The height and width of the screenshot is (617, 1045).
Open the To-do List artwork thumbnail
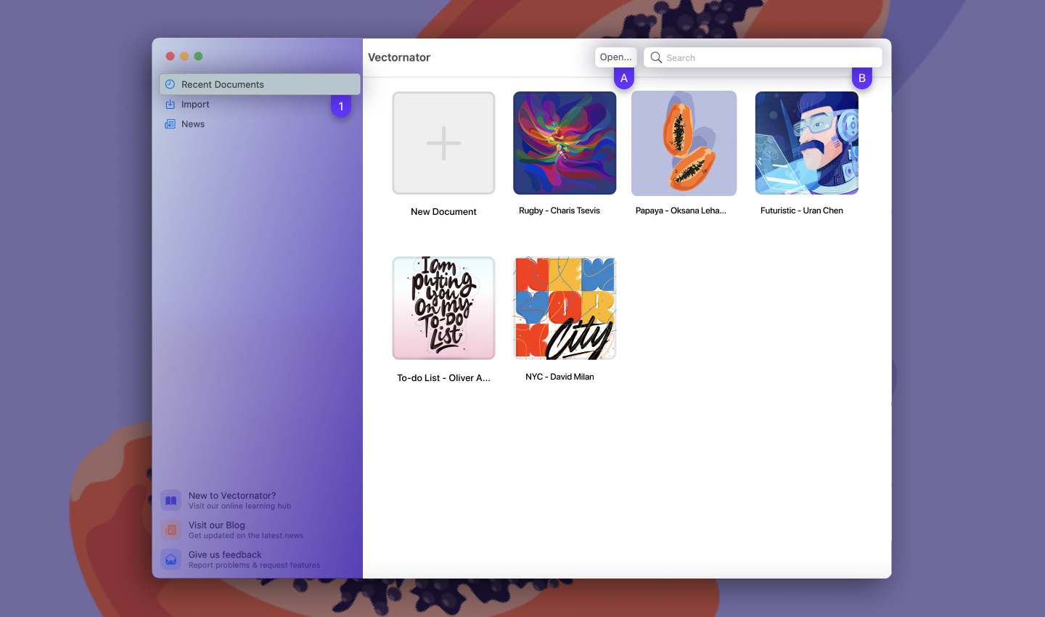(x=443, y=308)
